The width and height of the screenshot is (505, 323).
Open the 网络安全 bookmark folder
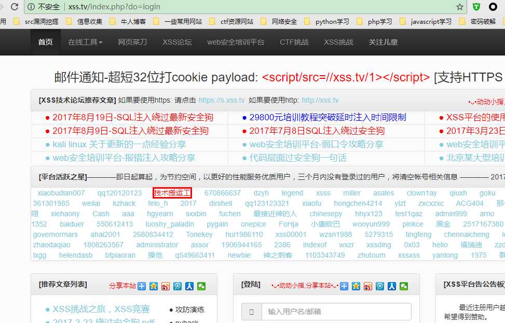pyautogui.click(x=279, y=22)
